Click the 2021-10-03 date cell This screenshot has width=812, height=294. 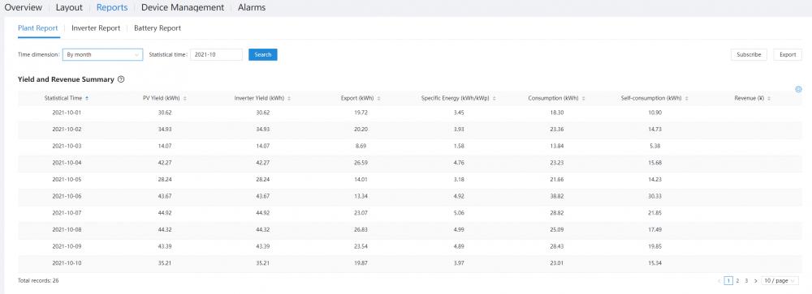[67, 146]
